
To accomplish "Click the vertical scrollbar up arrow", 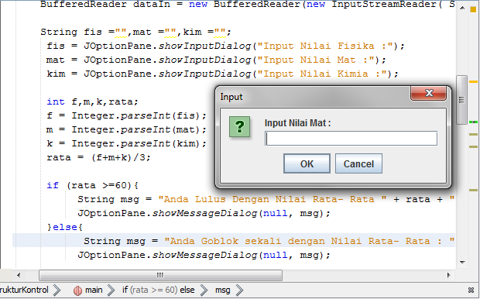I will pyautogui.click(x=461, y=8).
